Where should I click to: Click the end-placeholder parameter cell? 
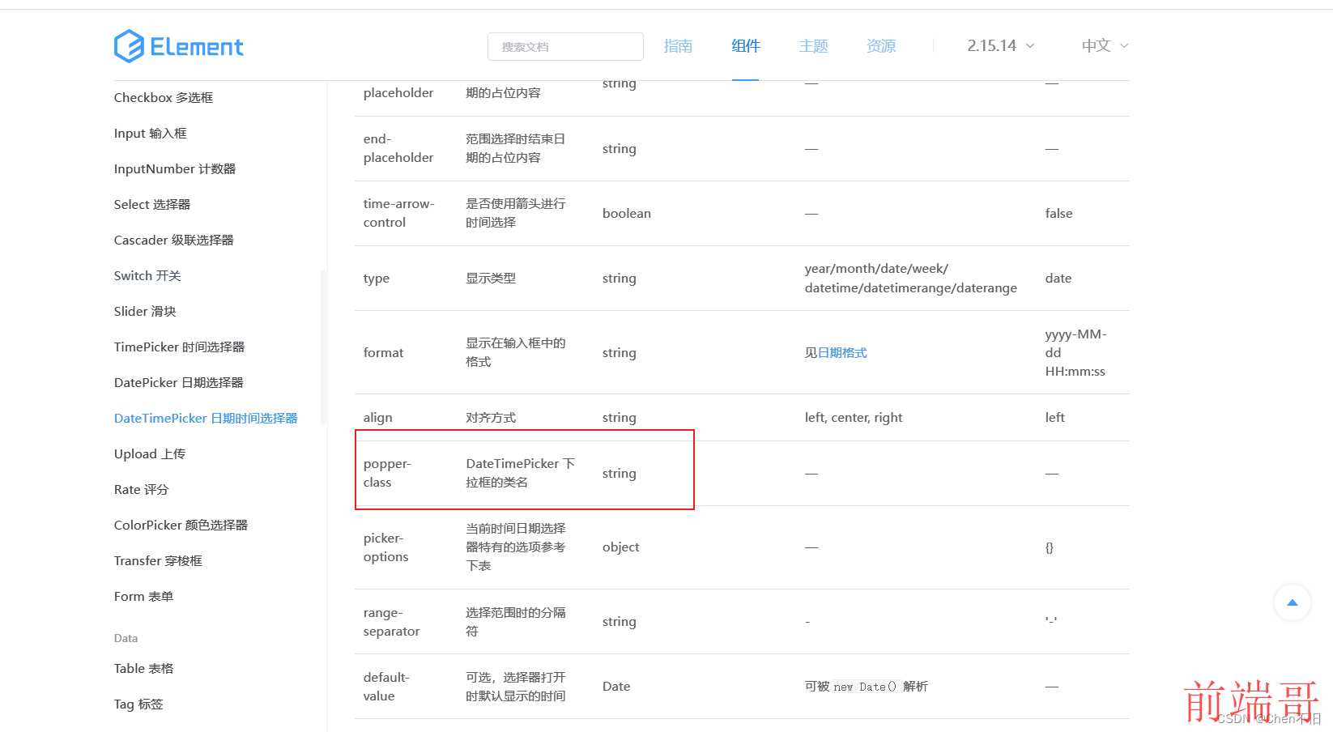[x=398, y=148]
